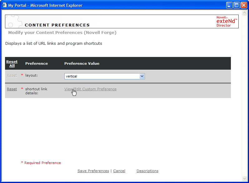The height and width of the screenshot is (183, 249).
Task: Click the Novell exteNd Director logo
Action: [x=227, y=21]
